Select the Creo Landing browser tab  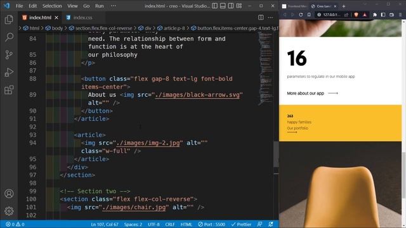click(323, 6)
